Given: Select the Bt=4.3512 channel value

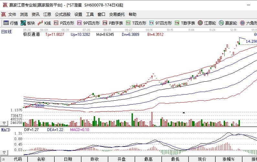Looking at the screenshot, I should click(155, 34).
